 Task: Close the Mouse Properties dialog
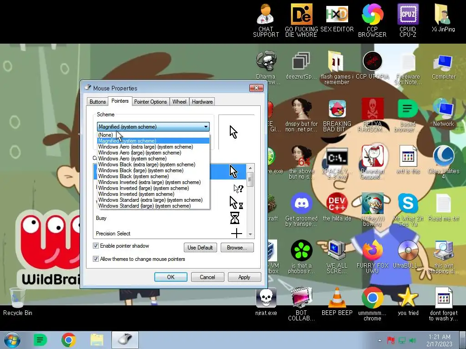click(256, 88)
